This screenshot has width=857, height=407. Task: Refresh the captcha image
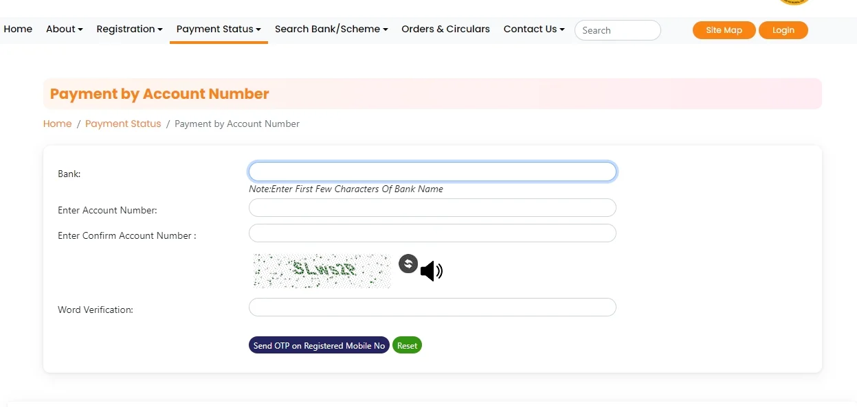coord(408,264)
